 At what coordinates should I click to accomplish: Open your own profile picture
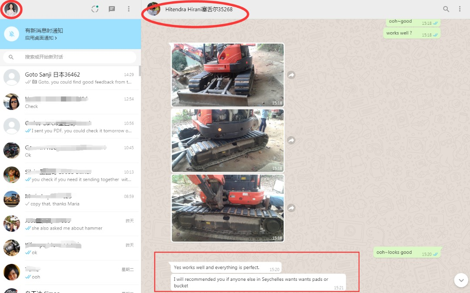(11, 9)
